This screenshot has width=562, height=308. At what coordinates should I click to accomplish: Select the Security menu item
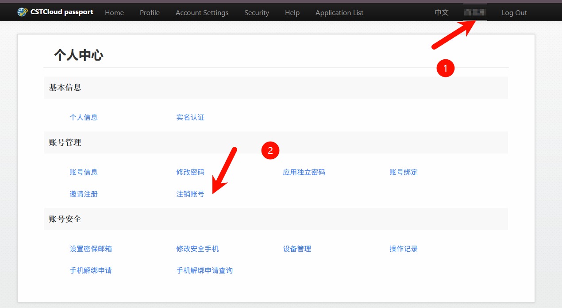click(x=257, y=12)
